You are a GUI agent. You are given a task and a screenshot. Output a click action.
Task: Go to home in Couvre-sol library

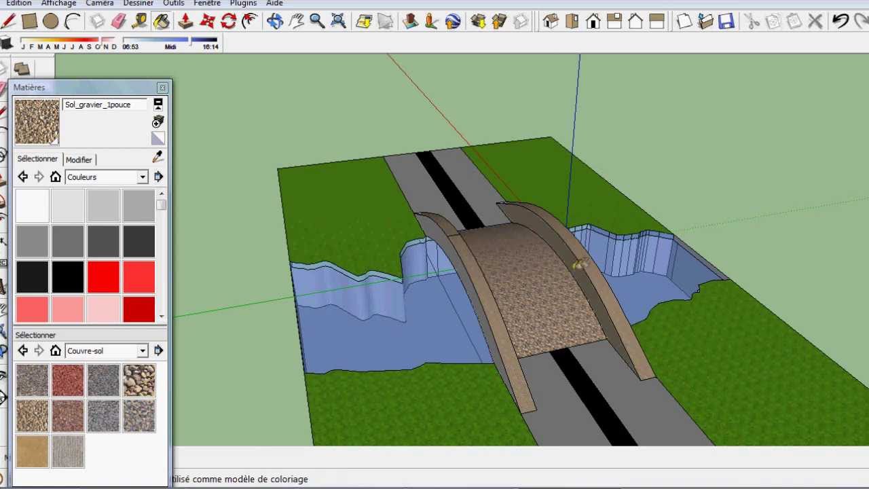click(56, 350)
